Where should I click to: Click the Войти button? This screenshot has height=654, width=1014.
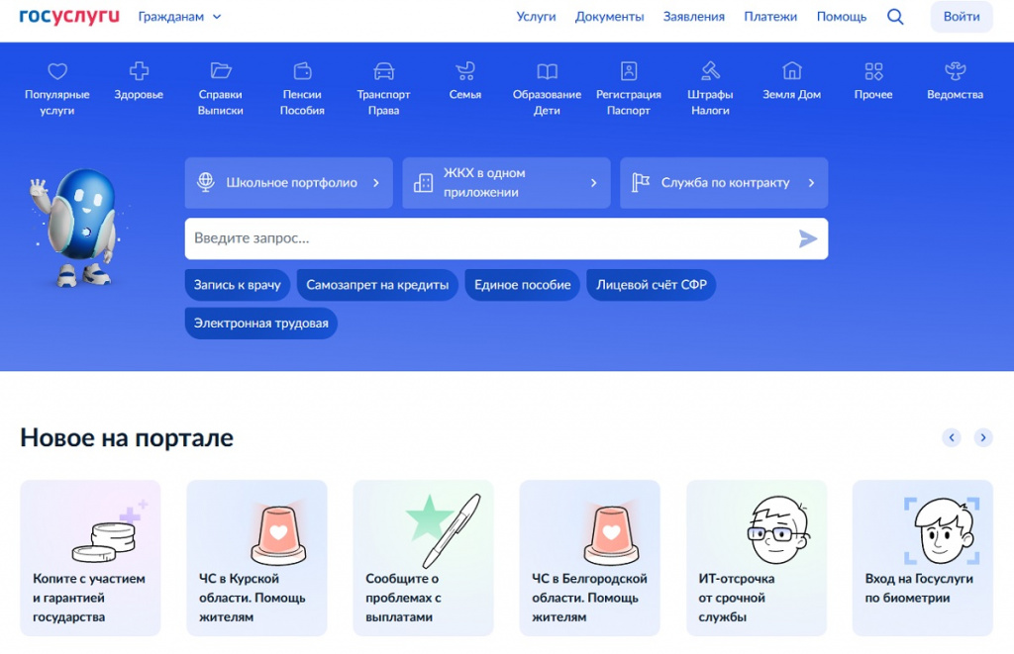point(962,17)
